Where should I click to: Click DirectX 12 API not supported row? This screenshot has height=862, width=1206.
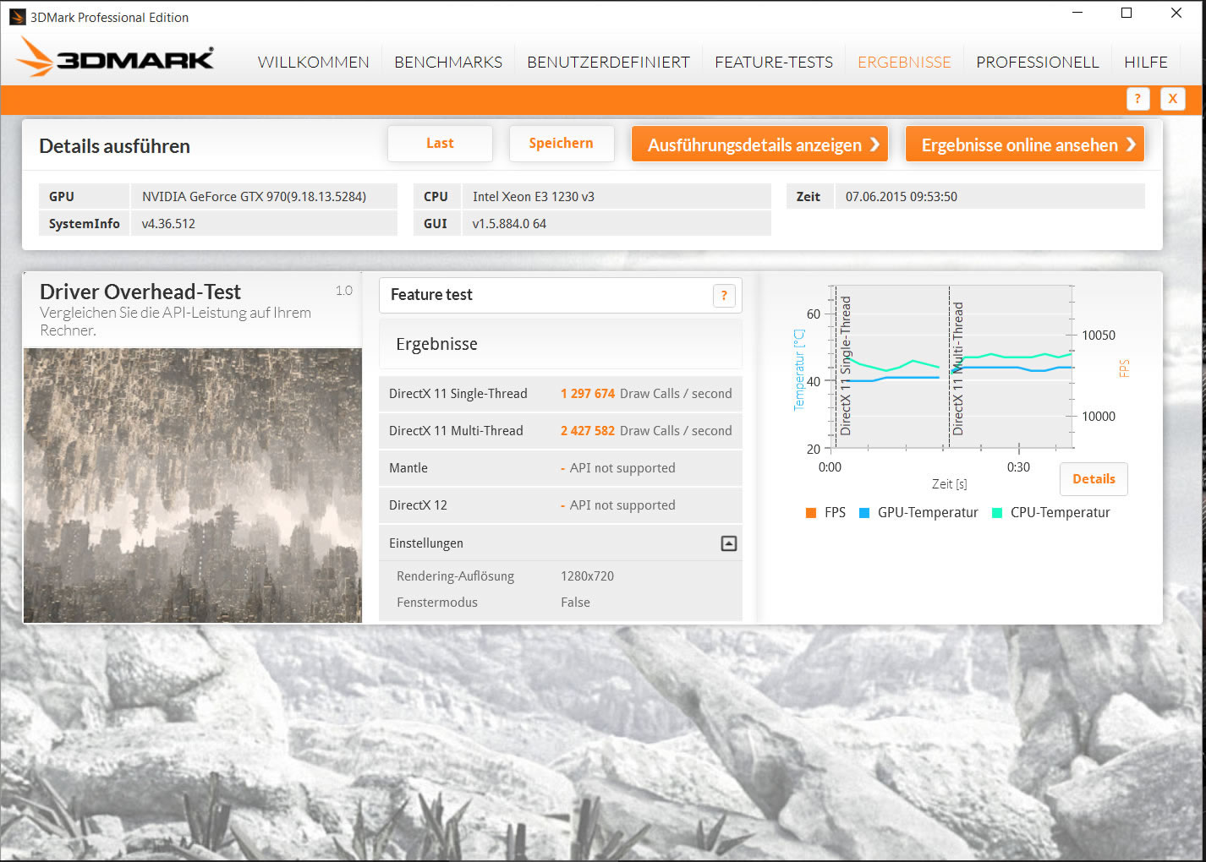[x=561, y=505]
